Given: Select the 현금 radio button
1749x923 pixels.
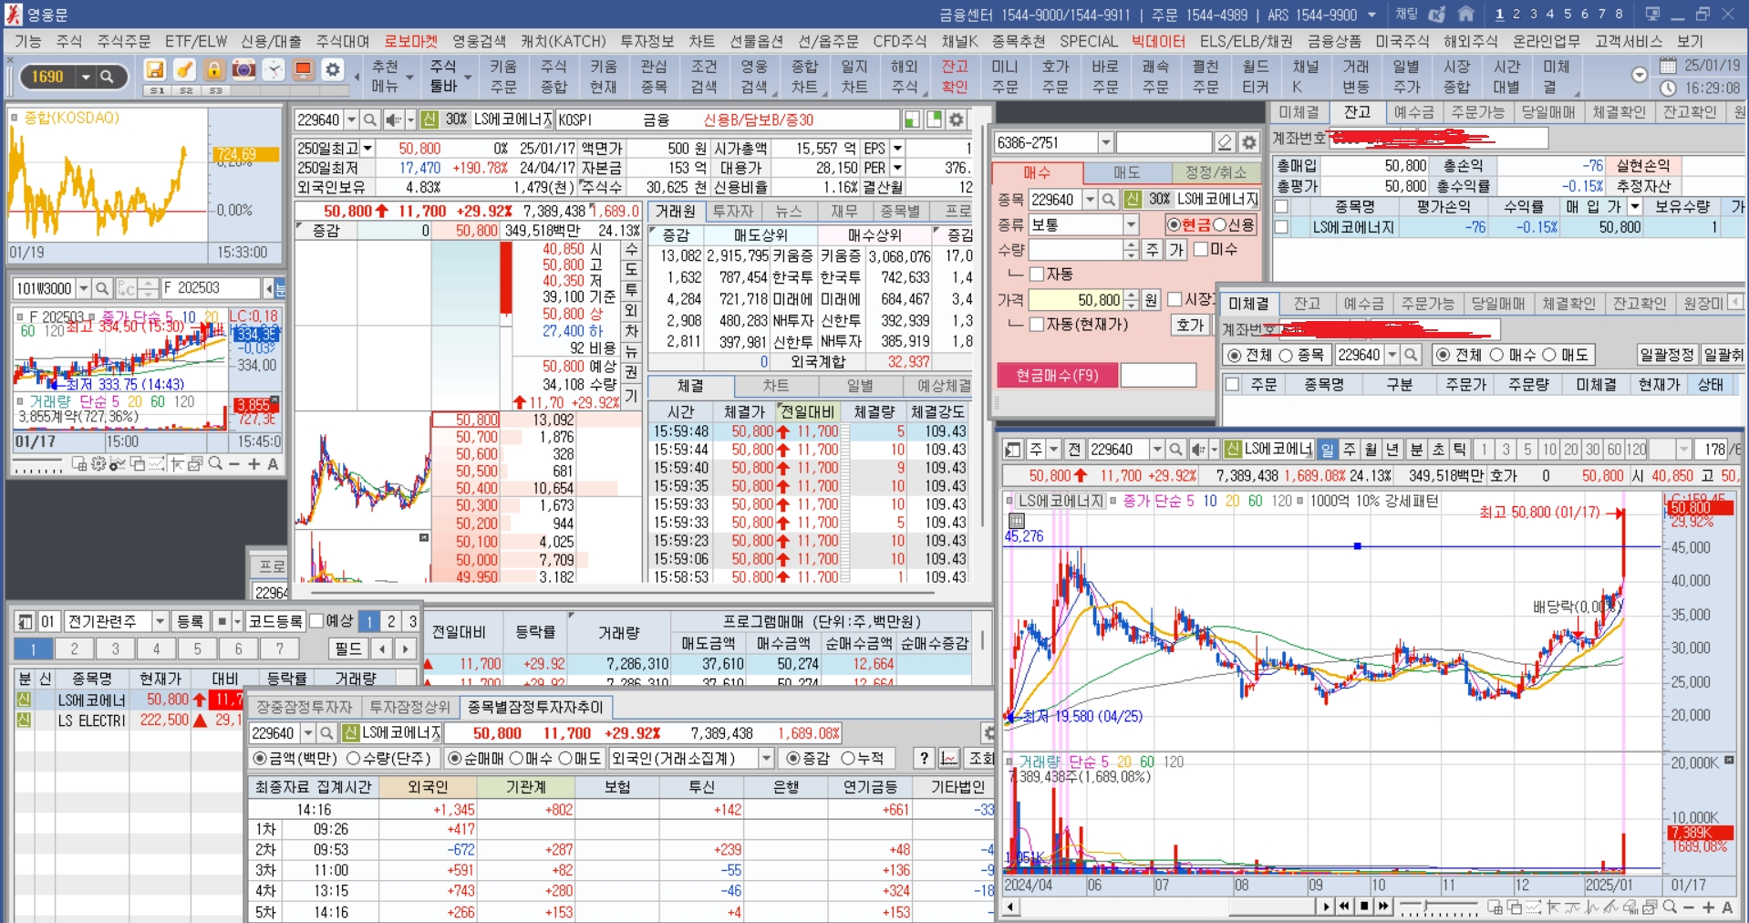Looking at the screenshot, I should 1174,224.
